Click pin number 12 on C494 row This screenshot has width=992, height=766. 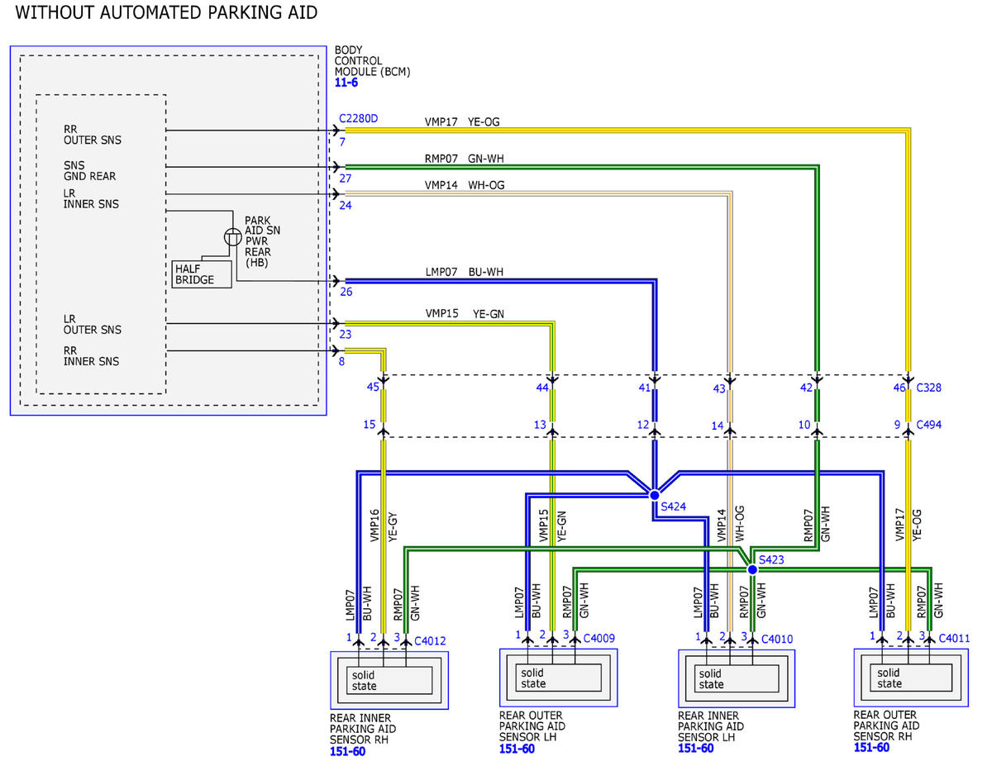pyautogui.click(x=642, y=425)
